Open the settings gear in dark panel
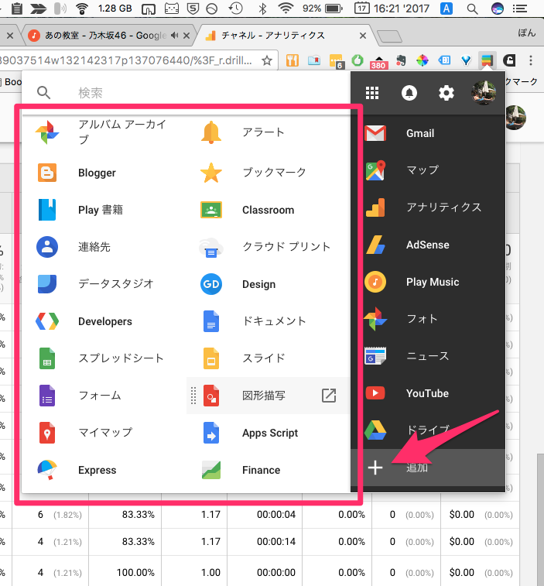 point(446,93)
